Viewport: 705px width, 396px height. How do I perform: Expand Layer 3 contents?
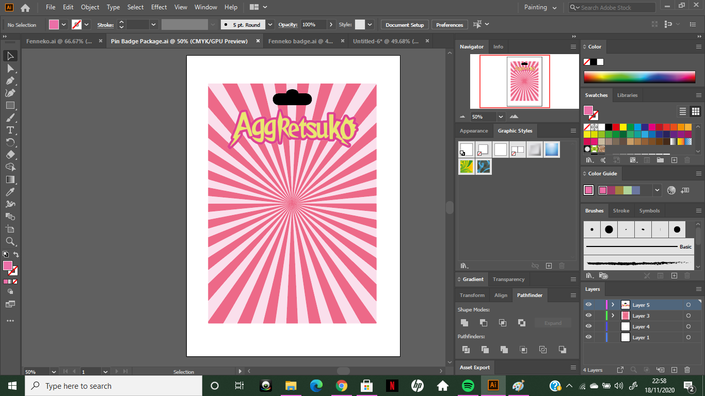point(613,316)
